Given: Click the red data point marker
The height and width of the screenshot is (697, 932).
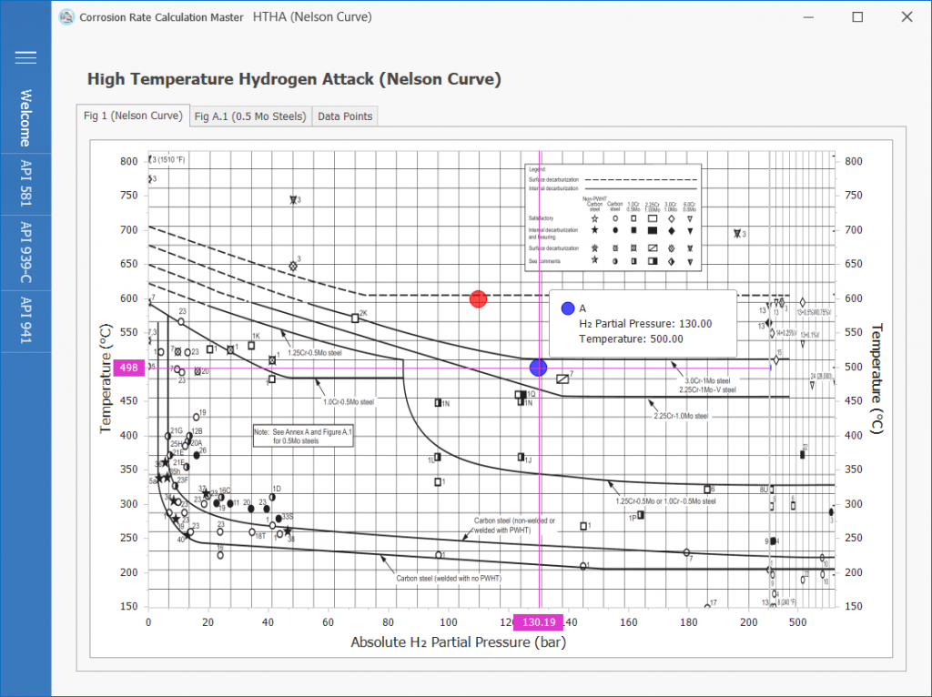Looking at the screenshot, I should (479, 299).
